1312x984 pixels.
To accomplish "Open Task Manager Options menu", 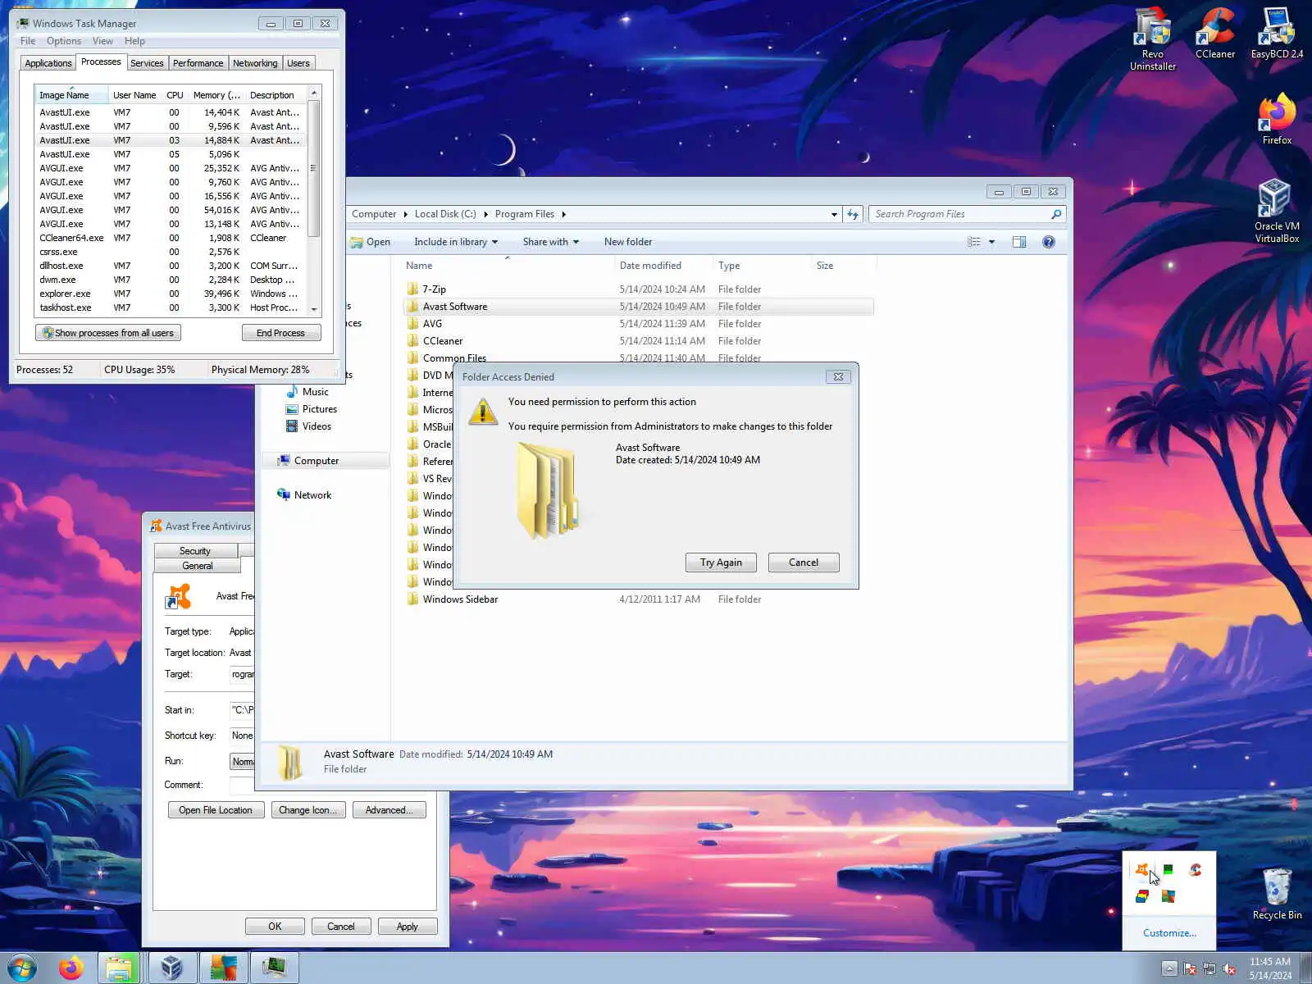I will [x=64, y=41].
